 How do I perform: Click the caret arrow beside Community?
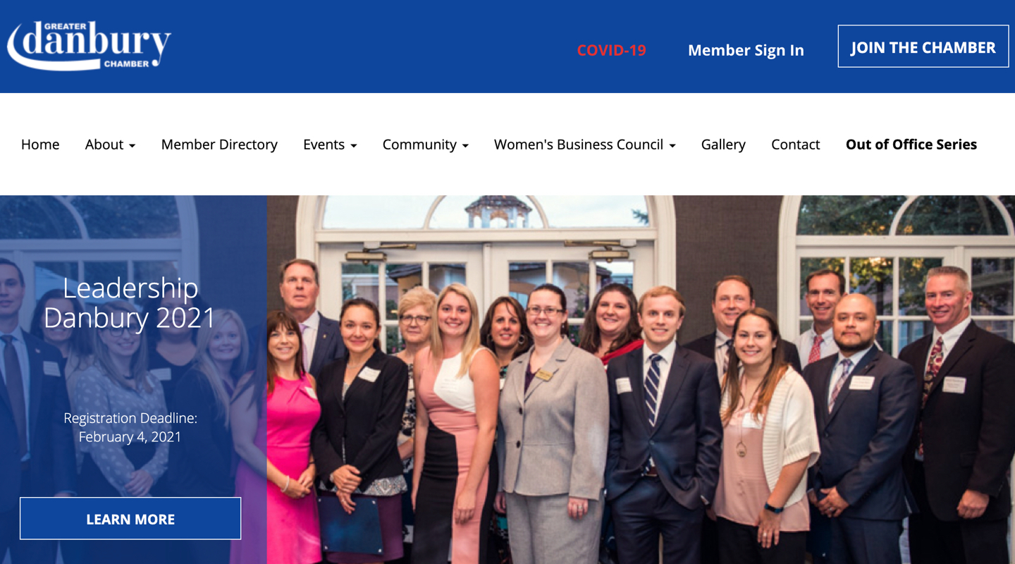tap(465, 146)
